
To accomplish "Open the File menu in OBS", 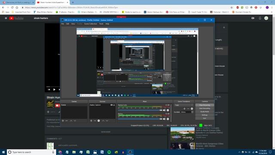I will (x=62, y=24).
